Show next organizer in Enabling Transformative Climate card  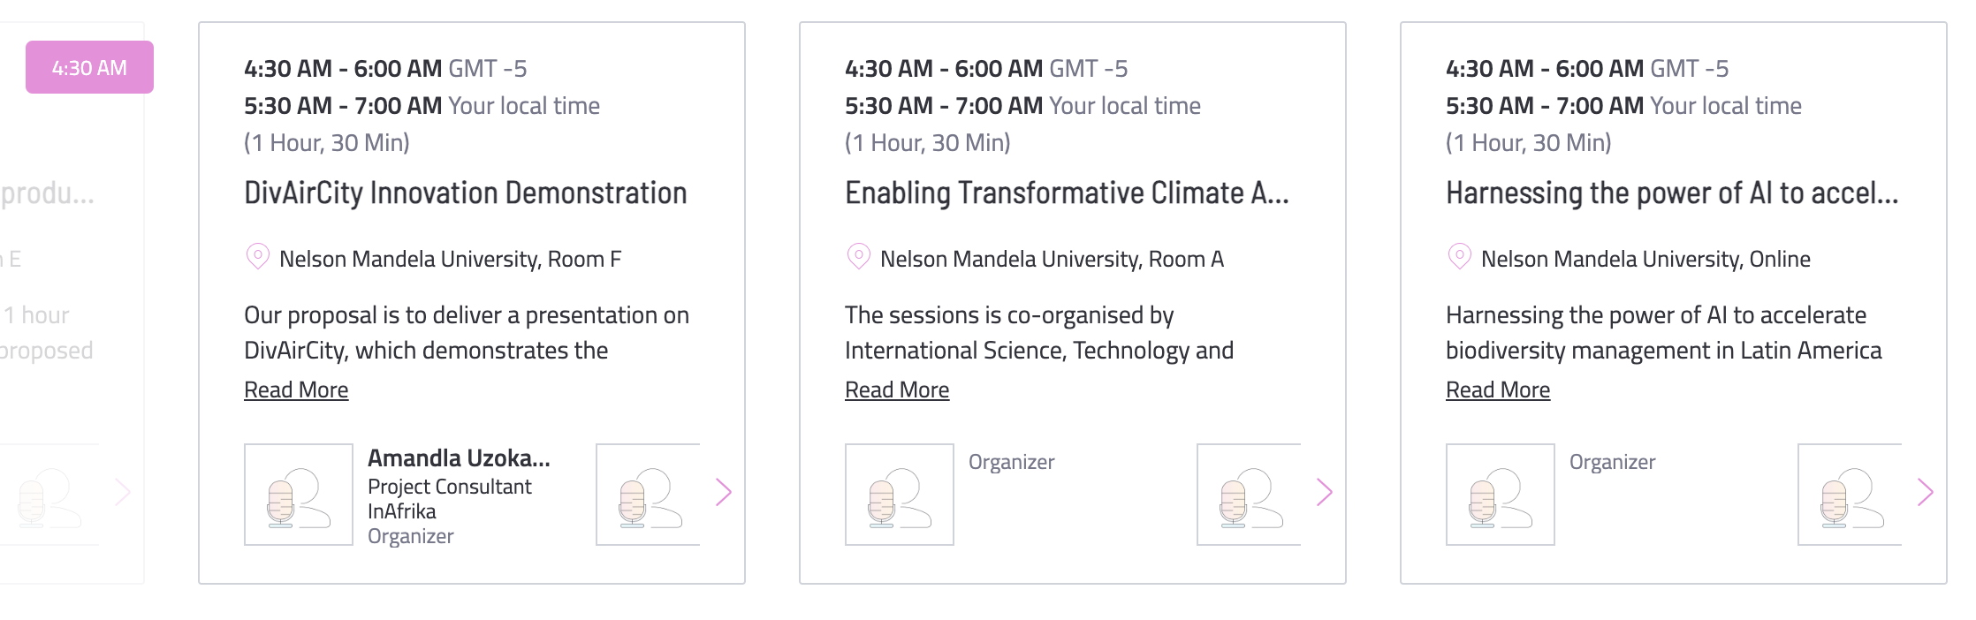tap(1325, 492)
